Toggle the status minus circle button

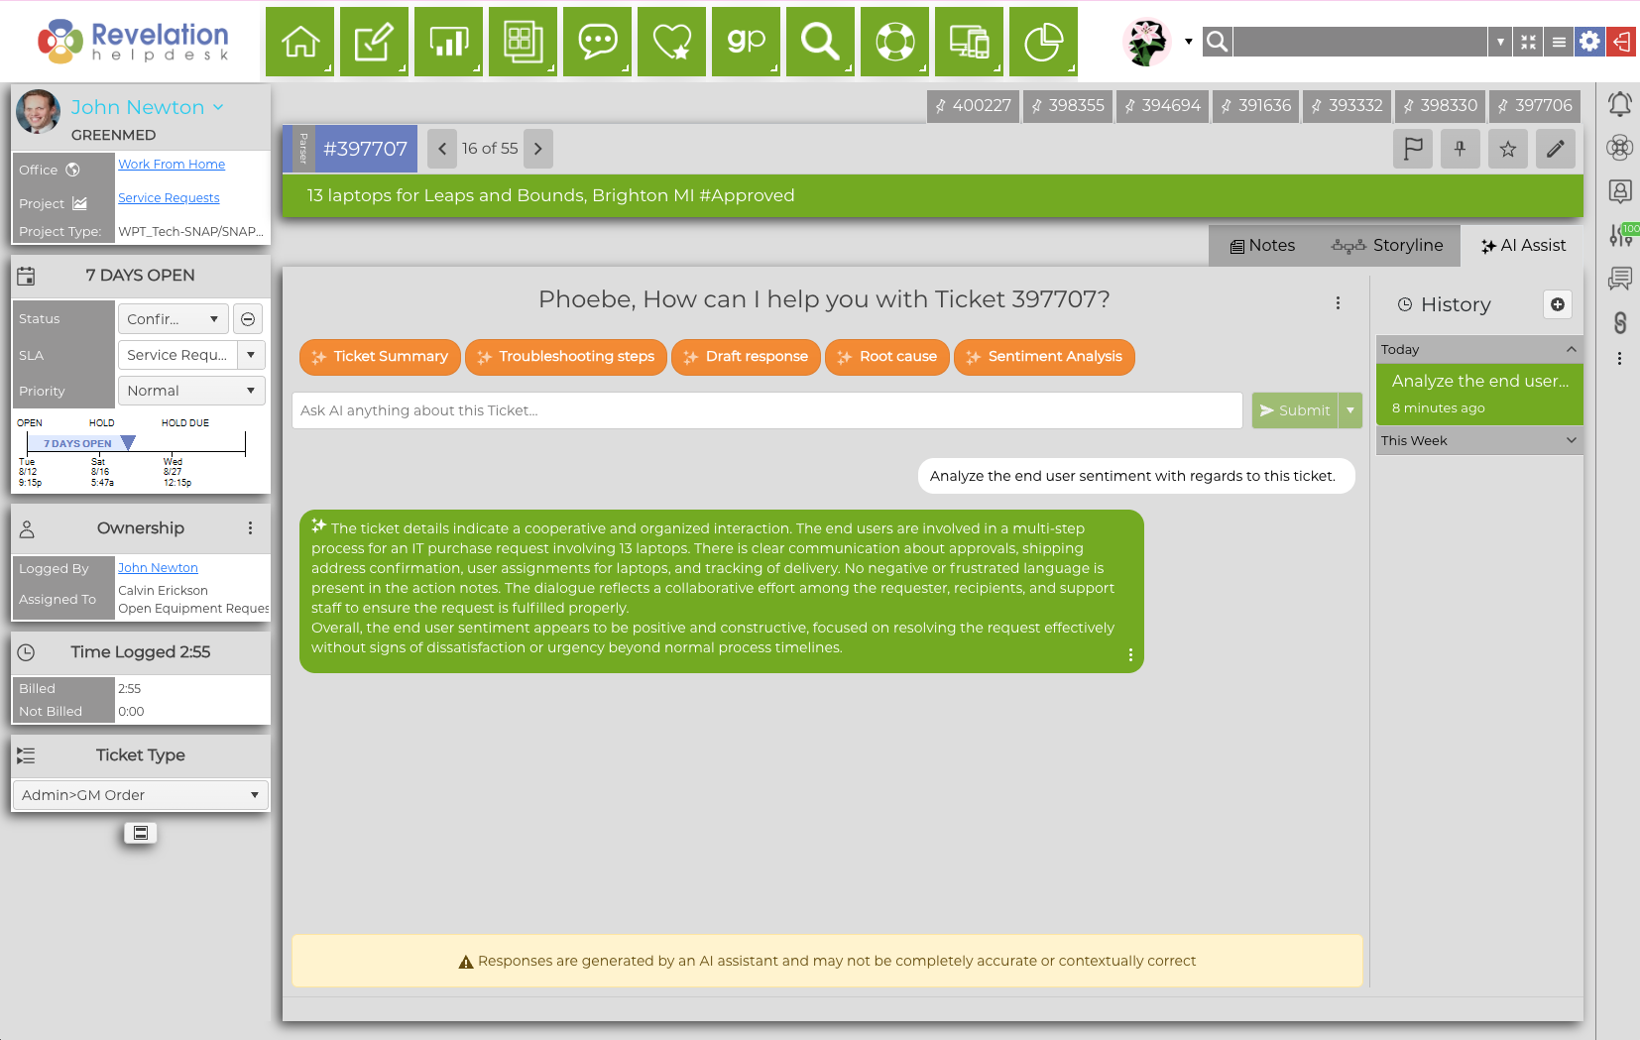[248, 319]
